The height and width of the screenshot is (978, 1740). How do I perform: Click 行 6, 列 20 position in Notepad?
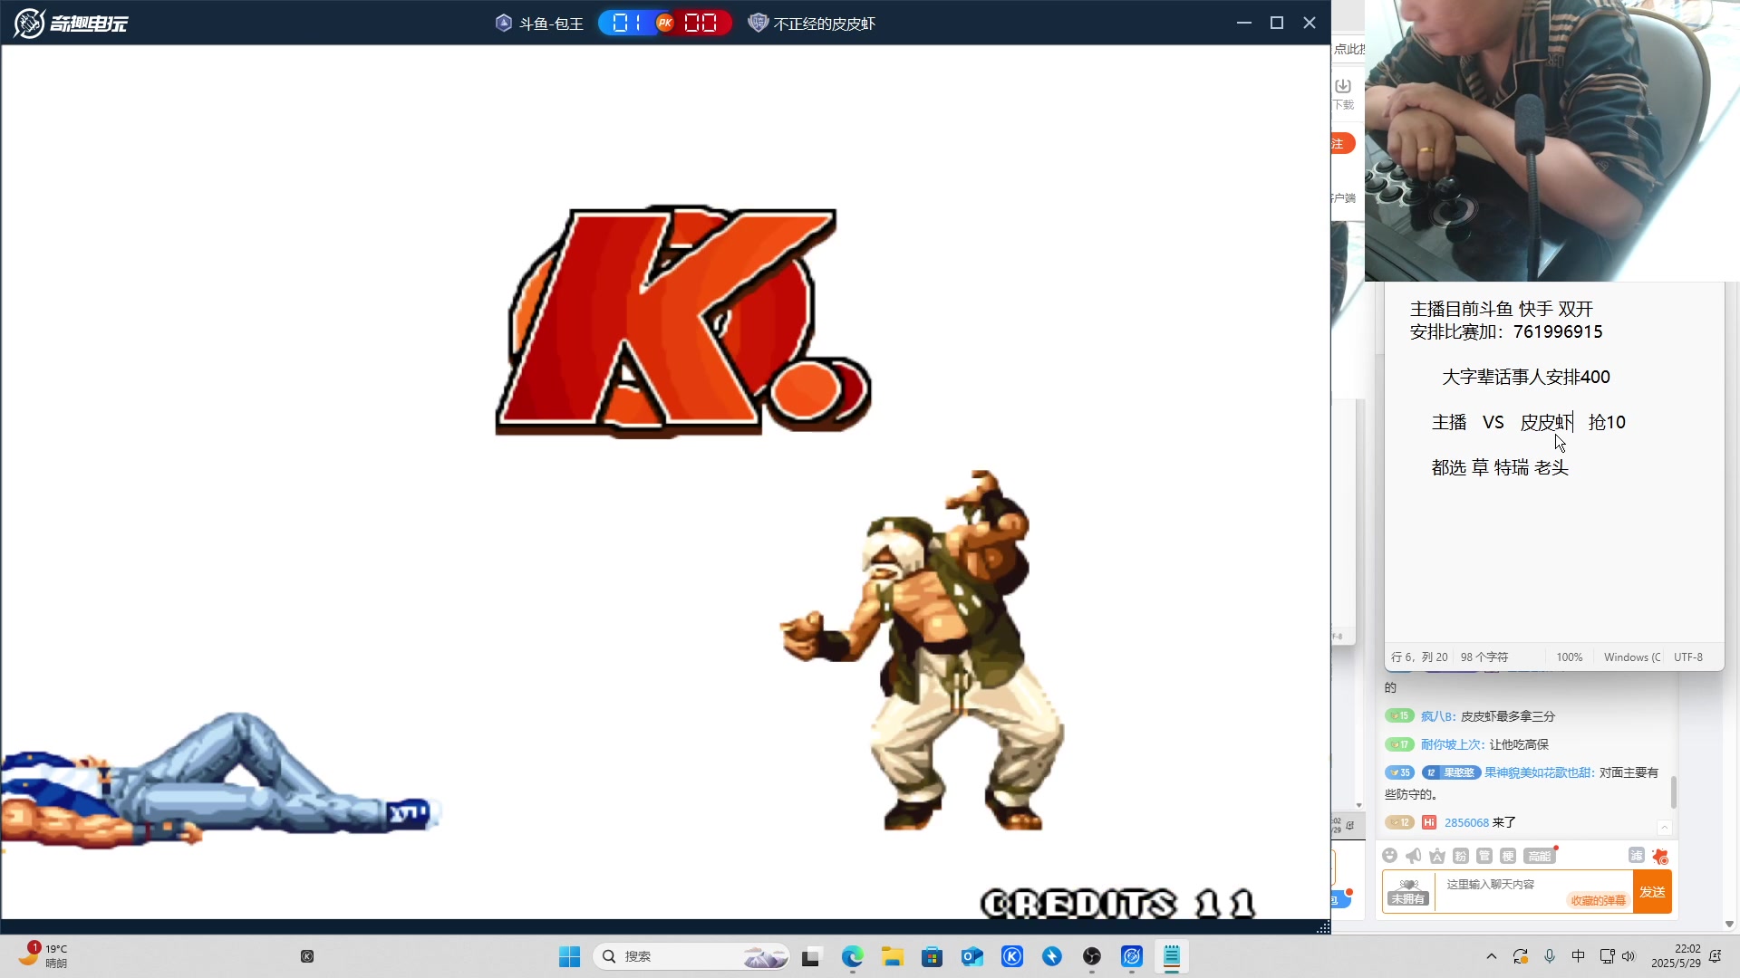point(1419,657)
